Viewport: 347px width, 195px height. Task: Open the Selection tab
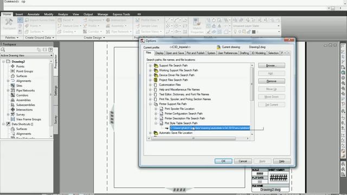click(273, 53)
